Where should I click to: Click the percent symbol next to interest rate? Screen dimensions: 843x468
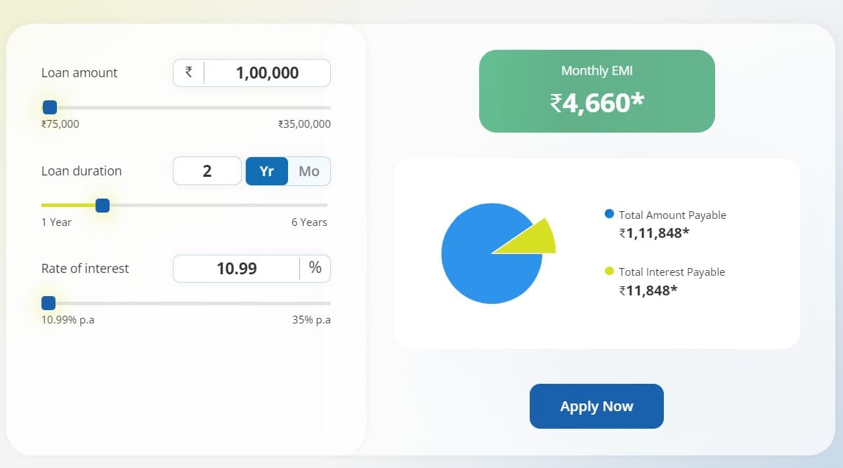[x=314, y=268]
